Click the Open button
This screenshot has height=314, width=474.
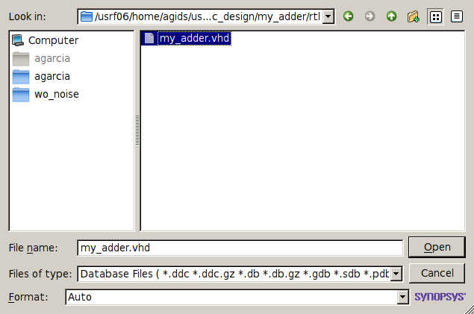(437, 248)
